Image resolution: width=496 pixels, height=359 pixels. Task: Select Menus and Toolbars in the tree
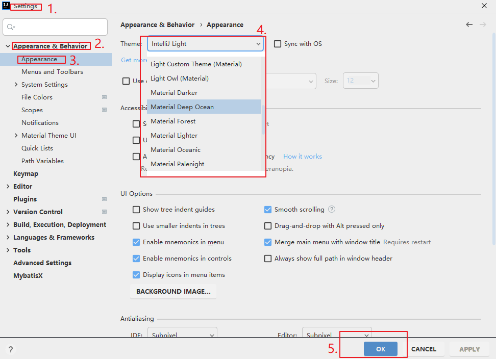[x=52, y=72]
